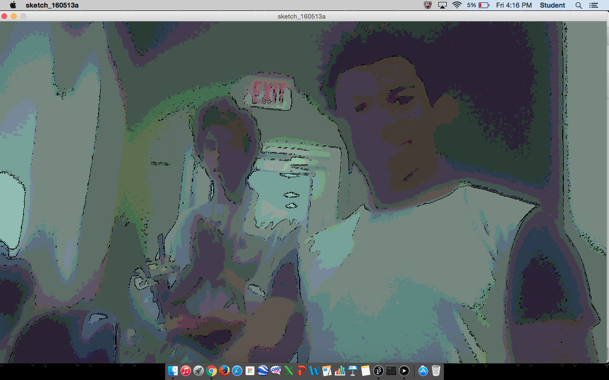Open Microsoft Word from the dock

click(x=314, y=371)
